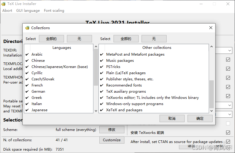Image resolution: width=235 pixels, height=153 pixels.
Task: Close the TeX Live Installer window
Action: point(228,4)
